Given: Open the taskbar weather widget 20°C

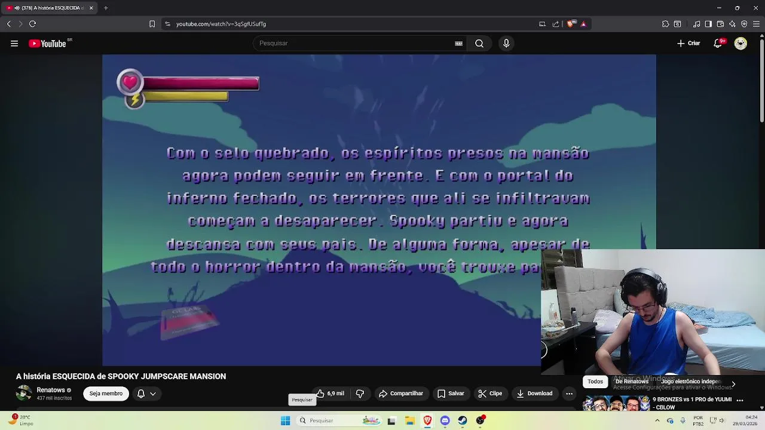Looking at the screenshot, I should point(19,420).
